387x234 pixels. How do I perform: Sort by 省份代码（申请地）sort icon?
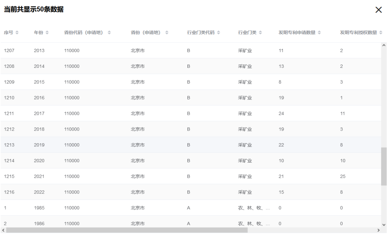pos(109,33)
